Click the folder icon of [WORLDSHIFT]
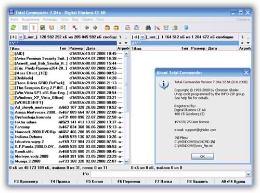Screen dimensions: 260x193 click(12, 102)
